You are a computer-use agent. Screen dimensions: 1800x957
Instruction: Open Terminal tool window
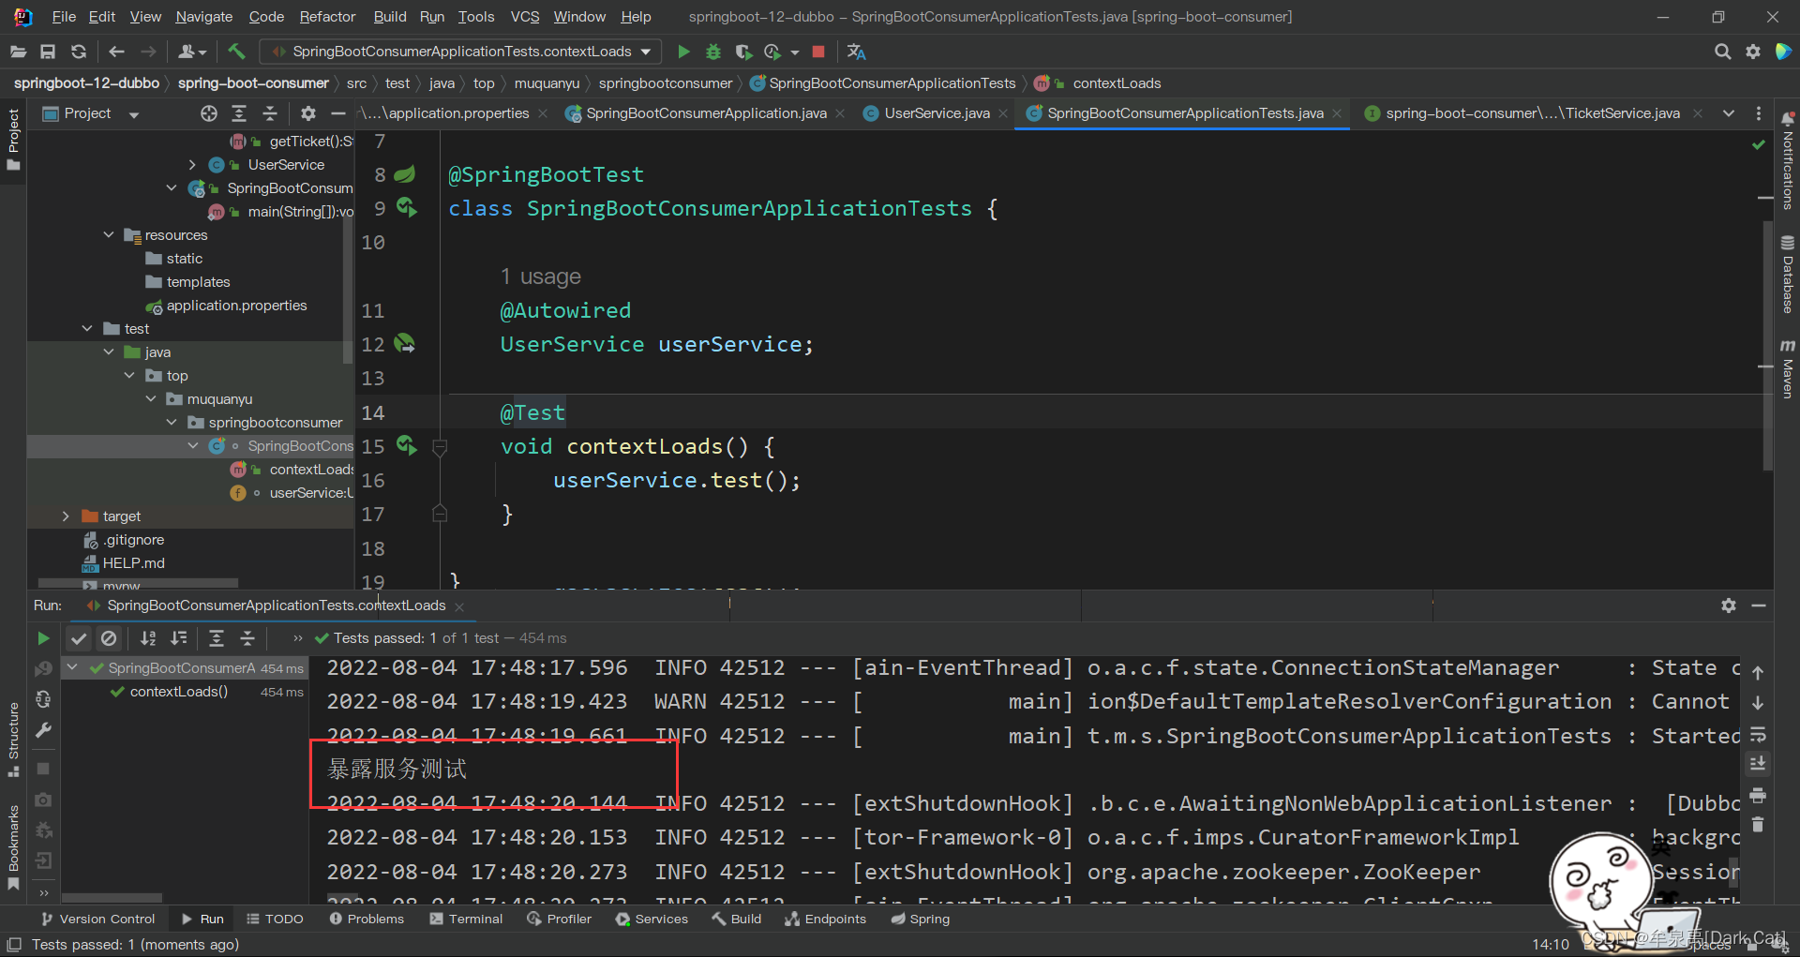click(466, 919)
